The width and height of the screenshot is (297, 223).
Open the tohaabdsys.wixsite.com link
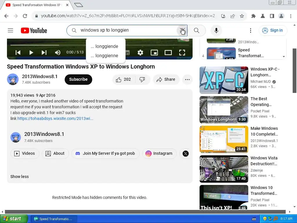[55, 118]
